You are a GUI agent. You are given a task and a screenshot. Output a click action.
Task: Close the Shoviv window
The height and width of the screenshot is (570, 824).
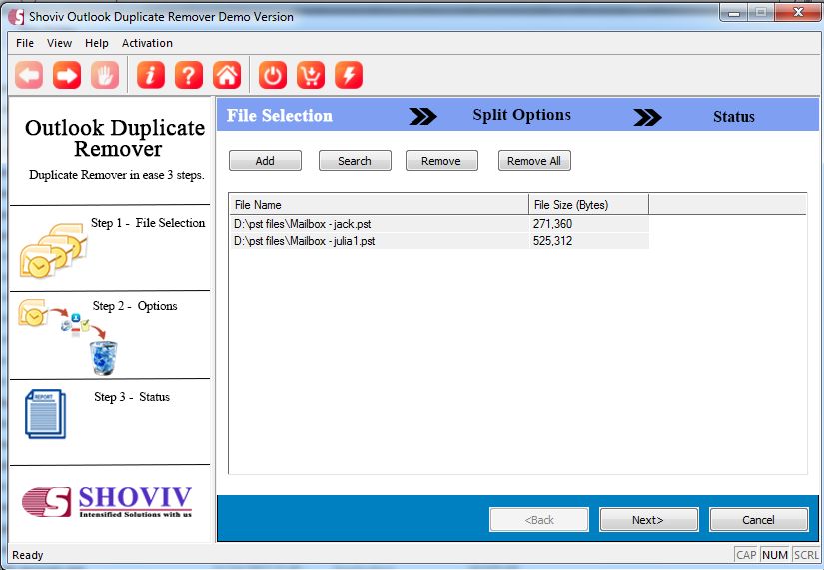797,13
